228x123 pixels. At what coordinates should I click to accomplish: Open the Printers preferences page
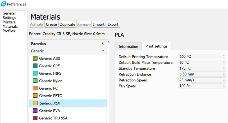(x=9, y=22)
